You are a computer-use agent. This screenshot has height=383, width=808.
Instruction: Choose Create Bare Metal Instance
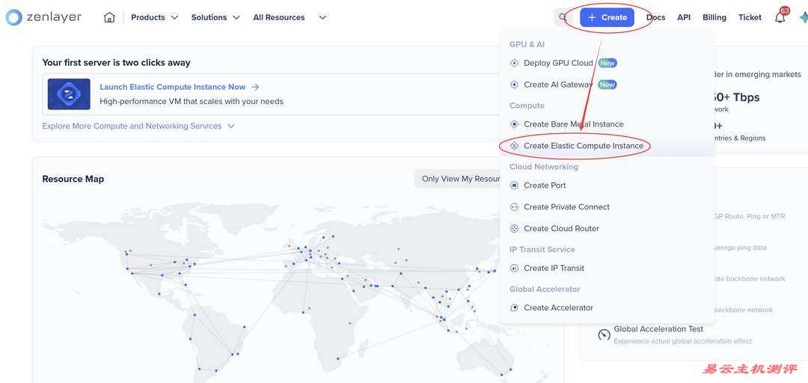point(573,124)
